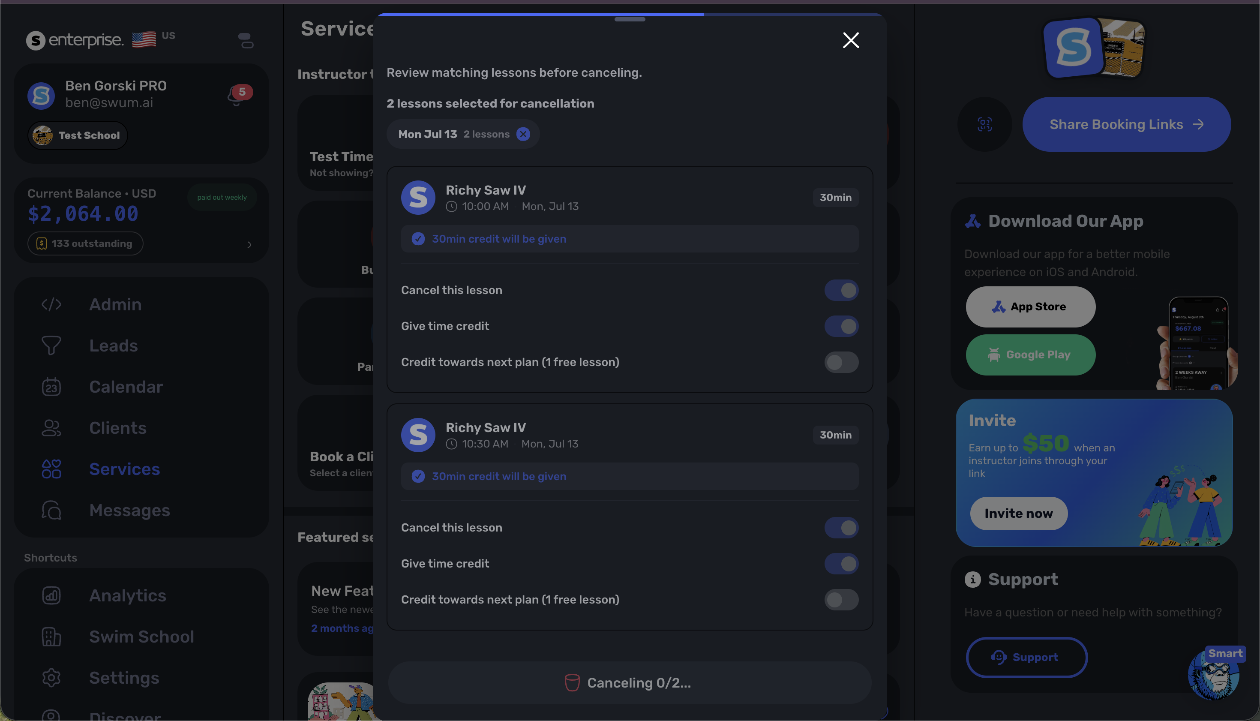Remove the Mon Jul 13 date chip
Screen dimensions: 1260x721
coord(523,134)
